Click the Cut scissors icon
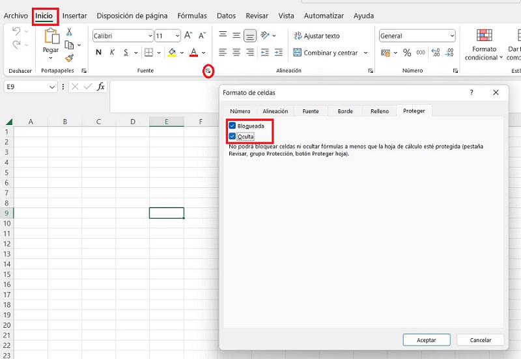This screenshot has height=359, width=521. click(69, 31)
